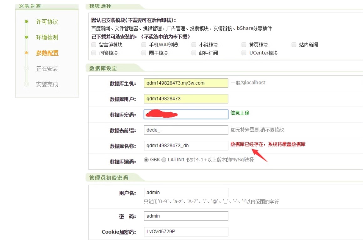The height and width of the screenshot is (243, 363).
Task: Go to 许可协议 step in sidebar
Action: point(47,22)
